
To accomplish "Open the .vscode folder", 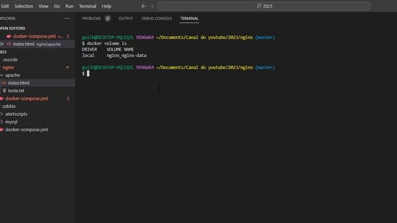I will pyautogui.click(x=10, y=59).
